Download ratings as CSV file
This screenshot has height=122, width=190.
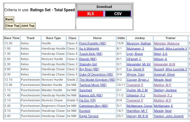118,14
